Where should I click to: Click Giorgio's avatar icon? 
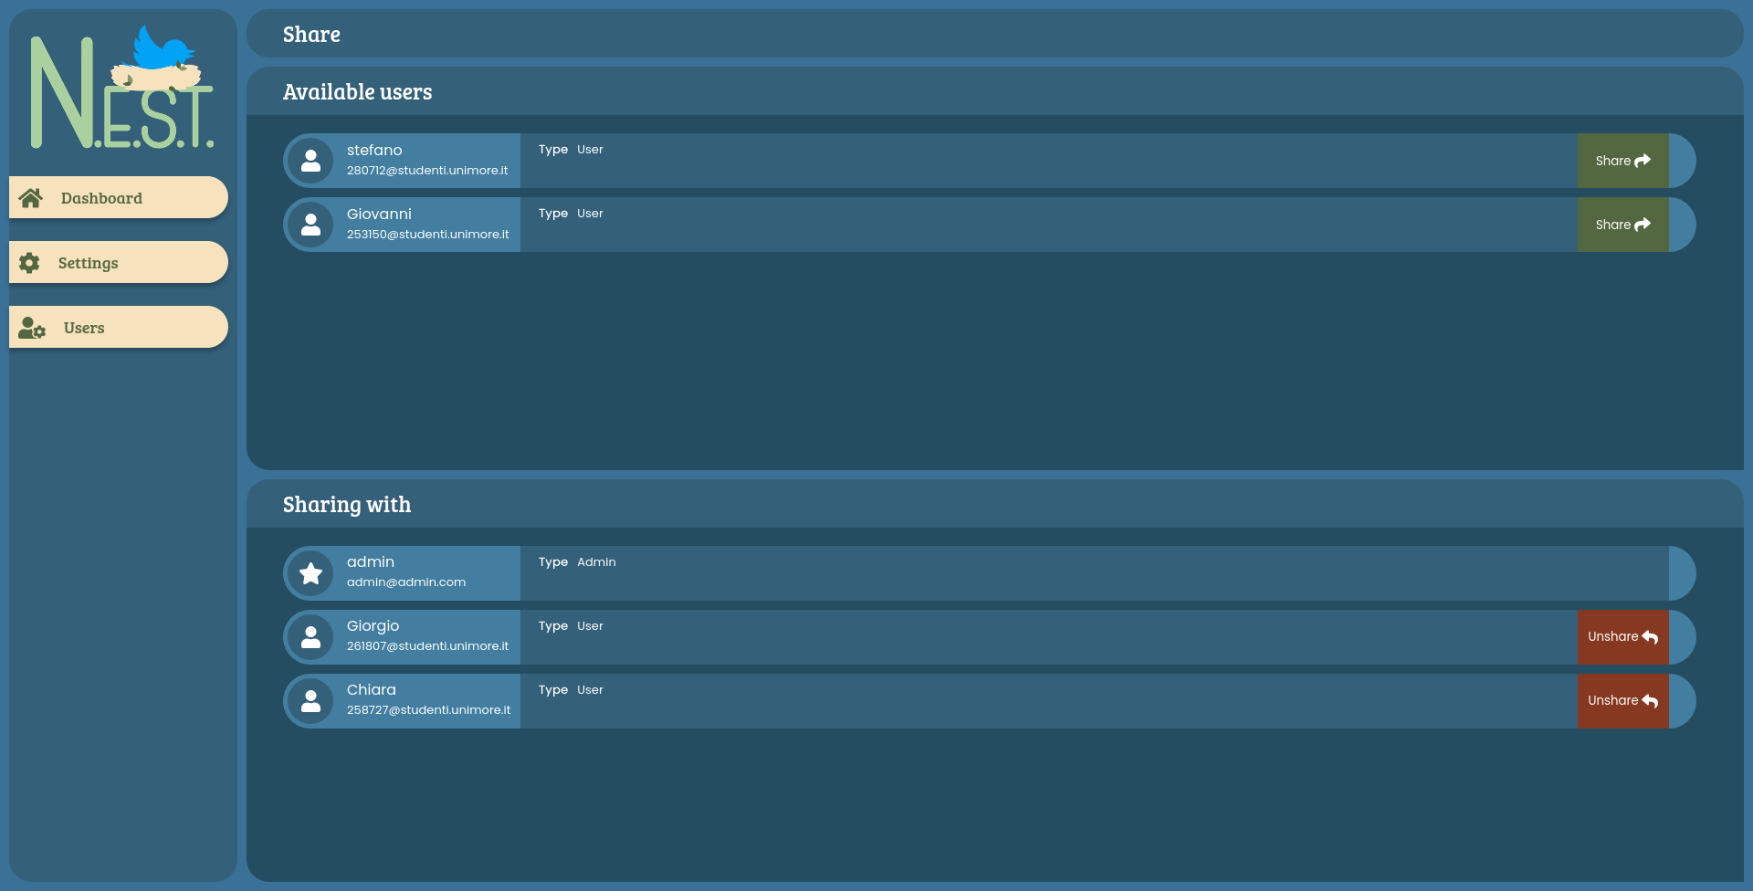click(310, 636)
